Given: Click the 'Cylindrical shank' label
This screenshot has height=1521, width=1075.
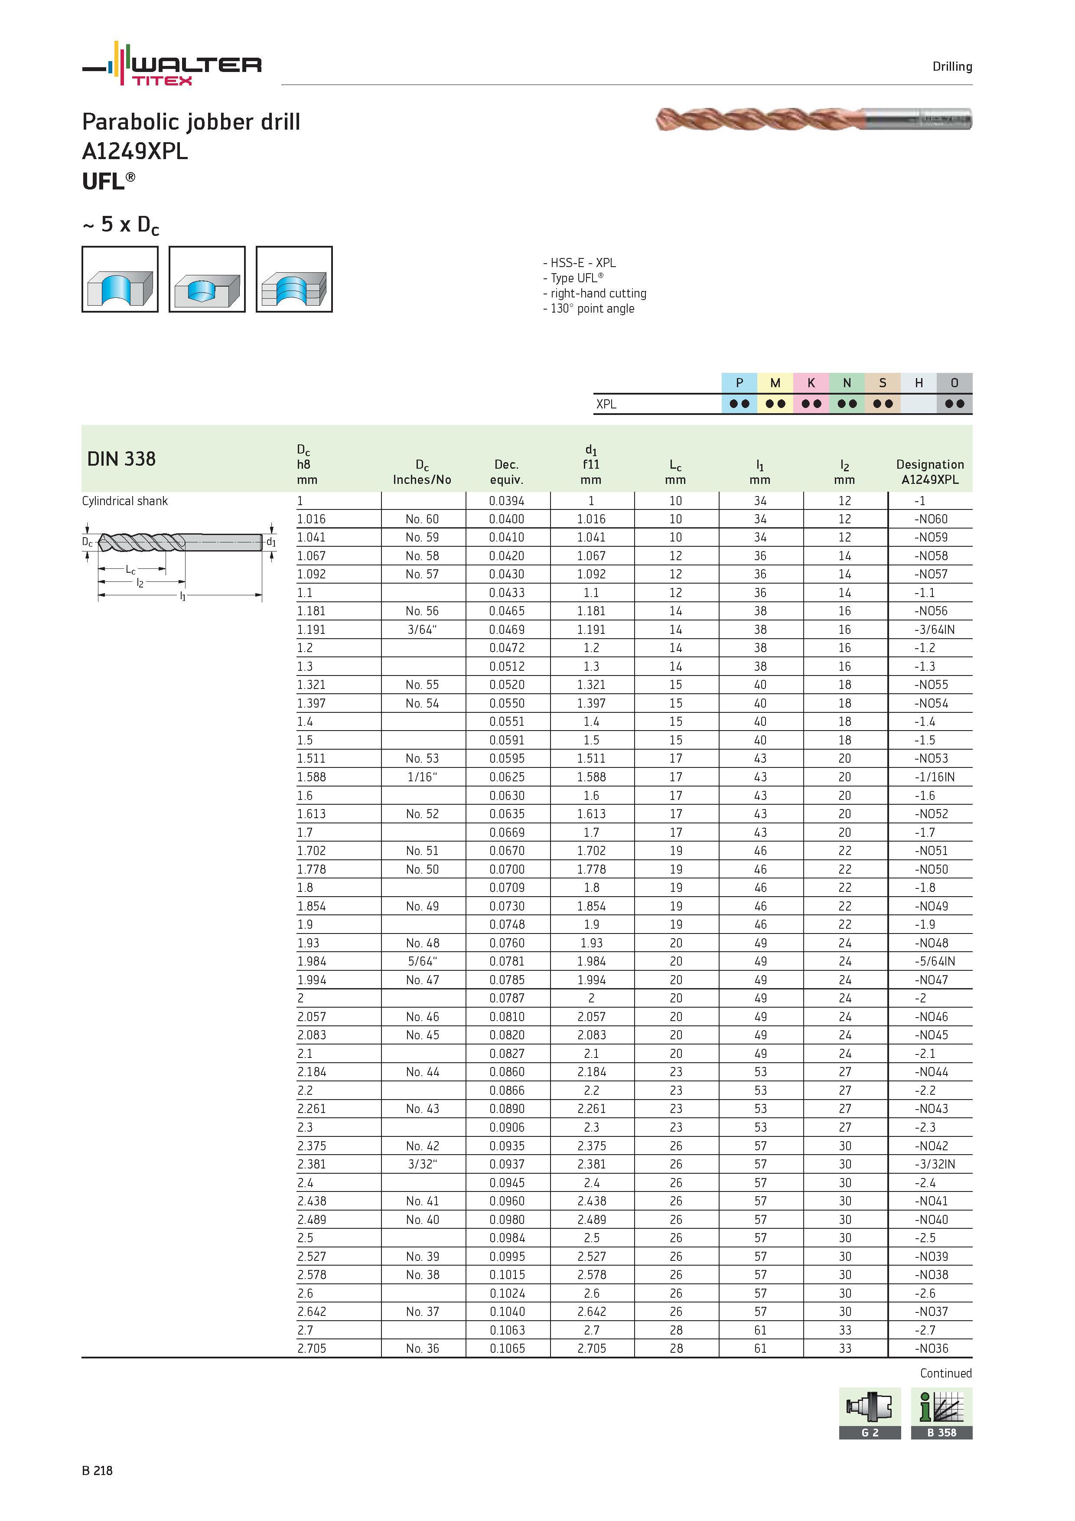Looking at the screenshot, I should click(124, 501).
